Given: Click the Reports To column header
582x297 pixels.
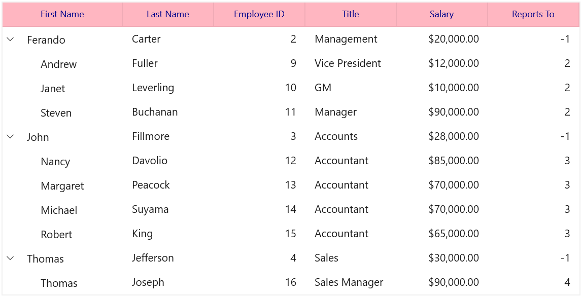Looking at the screenshot, I should [x=533, y=15].
